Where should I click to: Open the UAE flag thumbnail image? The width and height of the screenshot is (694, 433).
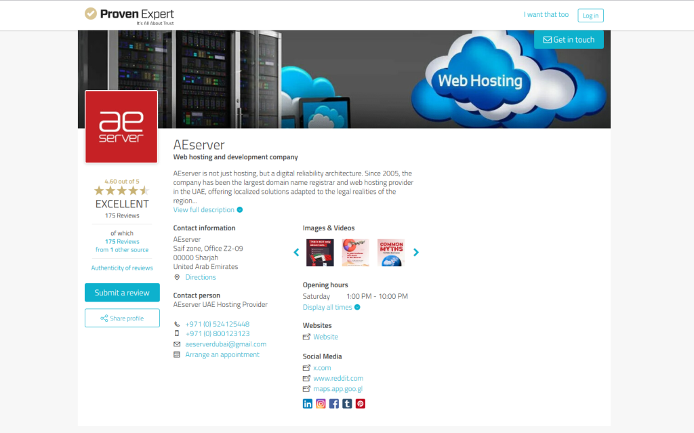[x=320, y=252]
